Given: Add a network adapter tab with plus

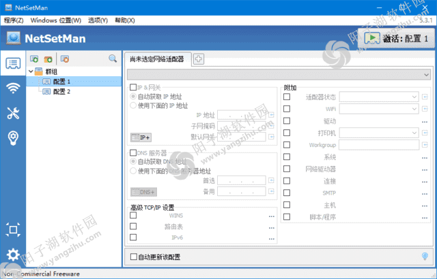Looking at the screenshot, I should click(199, 59).
